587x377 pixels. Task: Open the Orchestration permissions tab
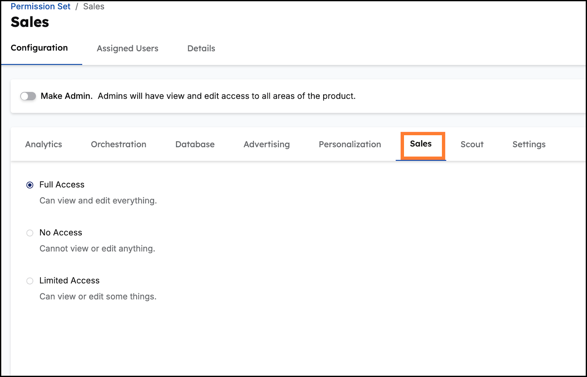click(119, 144)
